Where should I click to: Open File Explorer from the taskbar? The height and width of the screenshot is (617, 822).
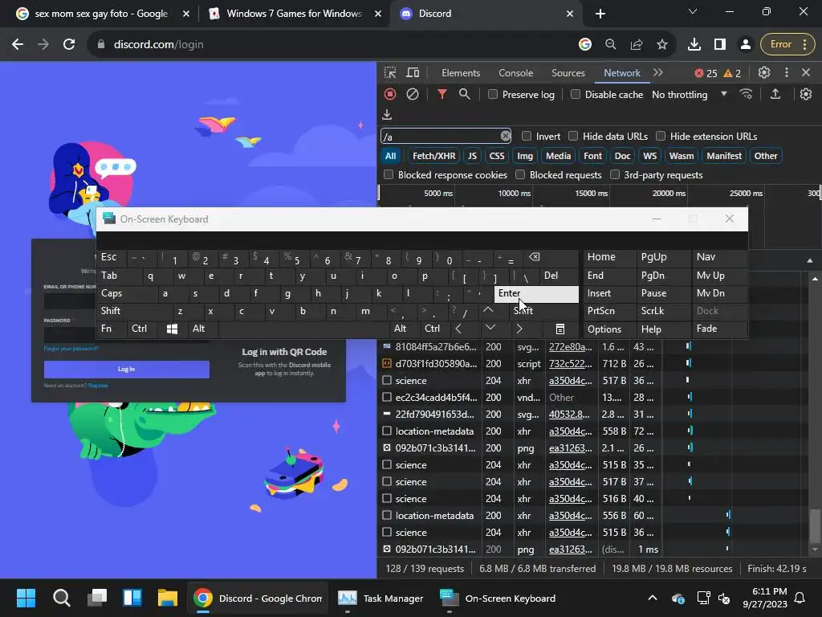[168, 598]
